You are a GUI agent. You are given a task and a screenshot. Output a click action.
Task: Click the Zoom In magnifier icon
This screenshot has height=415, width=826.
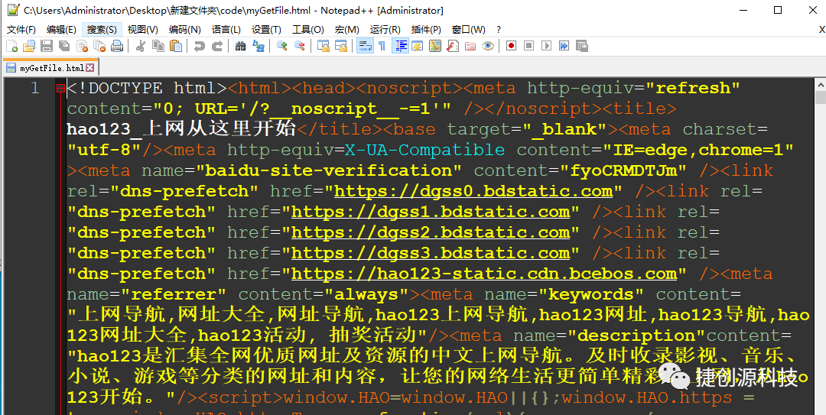281,46
